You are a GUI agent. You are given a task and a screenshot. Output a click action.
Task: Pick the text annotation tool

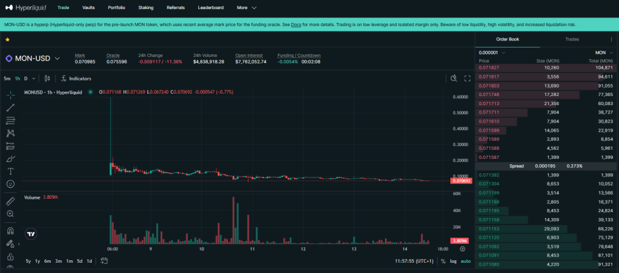(x=10, y=171)
